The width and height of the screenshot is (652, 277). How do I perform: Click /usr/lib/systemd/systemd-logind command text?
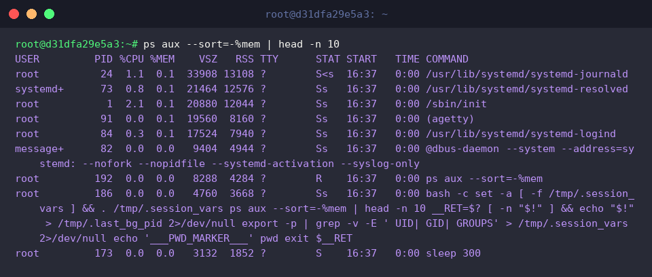tap(521, 134)
